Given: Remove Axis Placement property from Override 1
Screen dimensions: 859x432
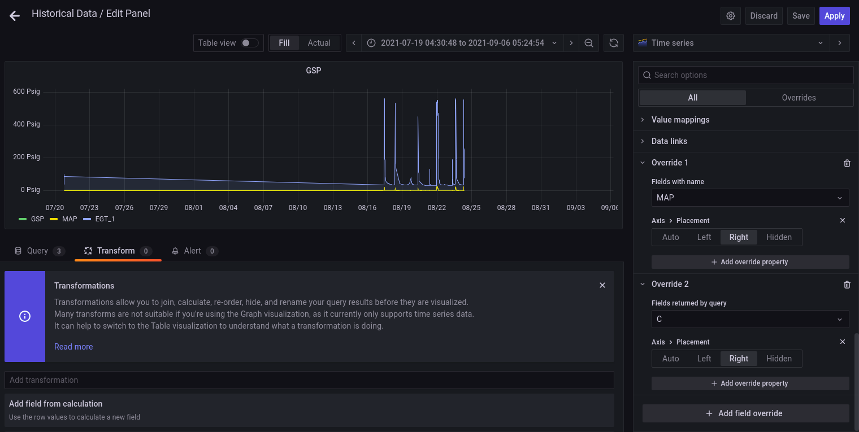Looking at the screenshot, I should click(x=843, y=220).
